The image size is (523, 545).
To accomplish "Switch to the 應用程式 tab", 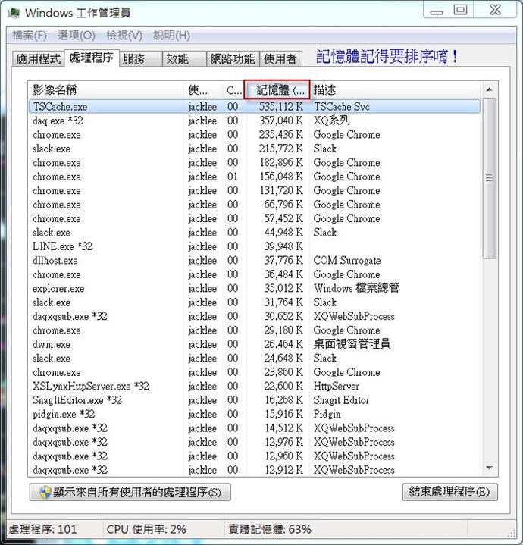I will click(39, 59).
